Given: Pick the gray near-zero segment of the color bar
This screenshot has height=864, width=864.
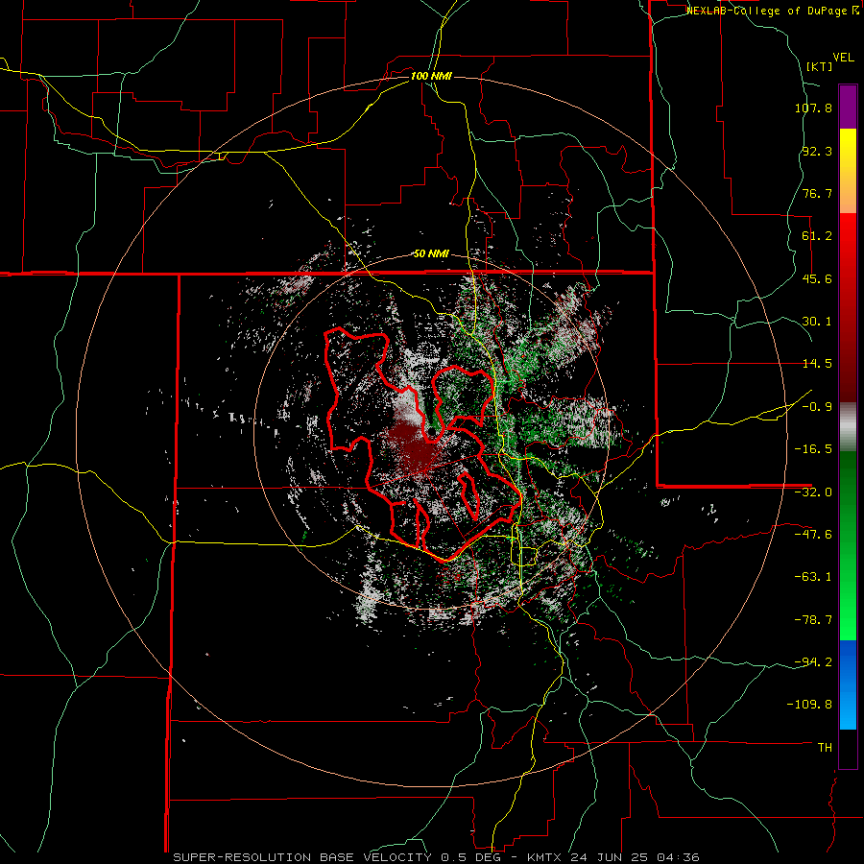Looking at the screenshot, I should tap(848, 427).
